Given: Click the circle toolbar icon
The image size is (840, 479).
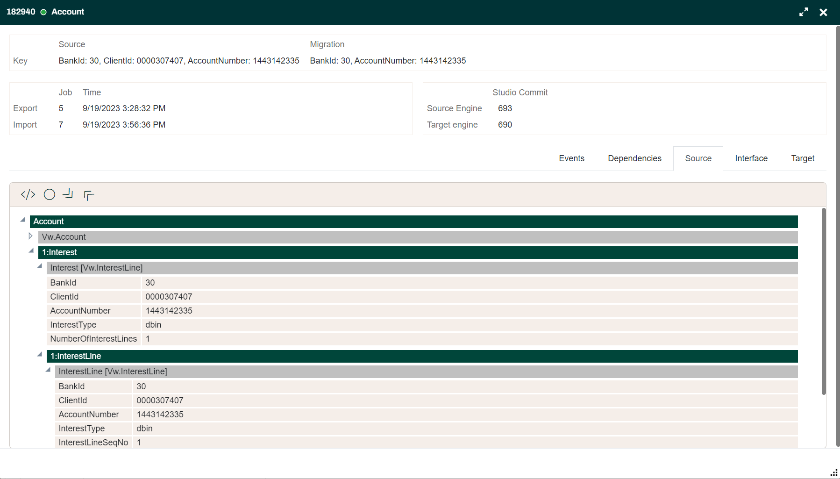Looking at the screenshot, I should coord(49,194).
